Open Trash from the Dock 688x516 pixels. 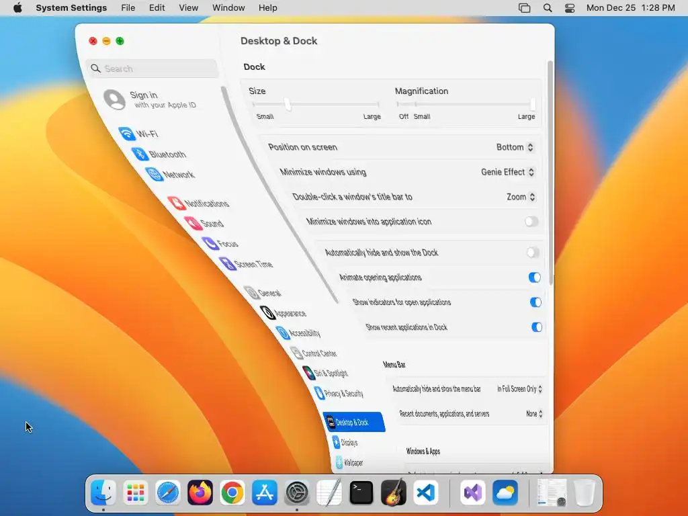point(585,492)
